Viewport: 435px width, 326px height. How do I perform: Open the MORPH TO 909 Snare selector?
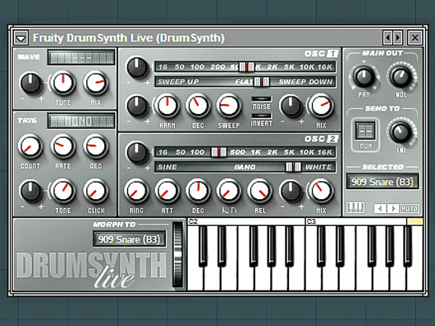(x=130, y=239)
